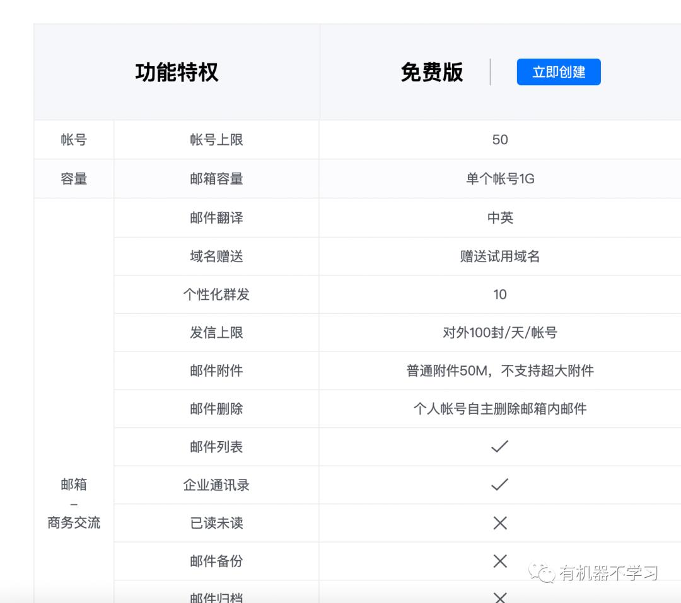Click the 对外100封/天/帐号 limit text
This screenshot has width=681, height=603.
(499, 332)
